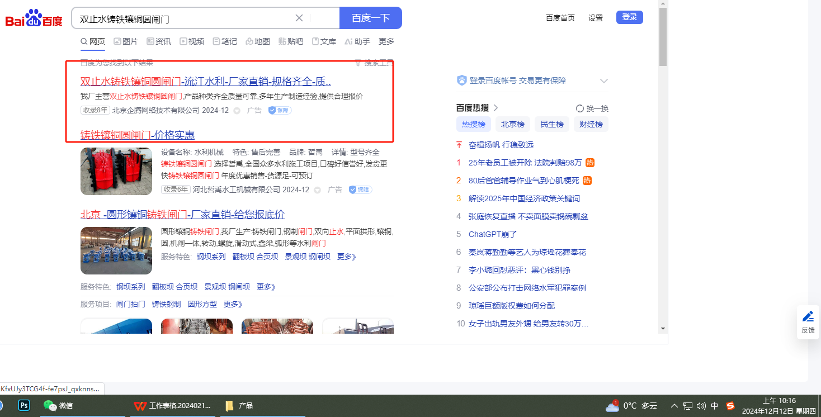The height and width of the screenshot is (417, 821).
Task: Open hot topic 80后爸爸辅导作业气到心肌梗死
Action: 524,181
